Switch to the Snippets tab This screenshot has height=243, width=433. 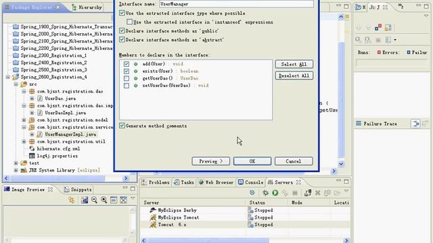(x=78, y=190)
